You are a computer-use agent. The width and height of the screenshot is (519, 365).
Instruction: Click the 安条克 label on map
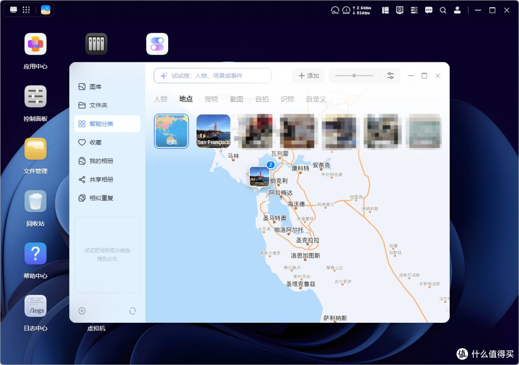click(321, 165)
